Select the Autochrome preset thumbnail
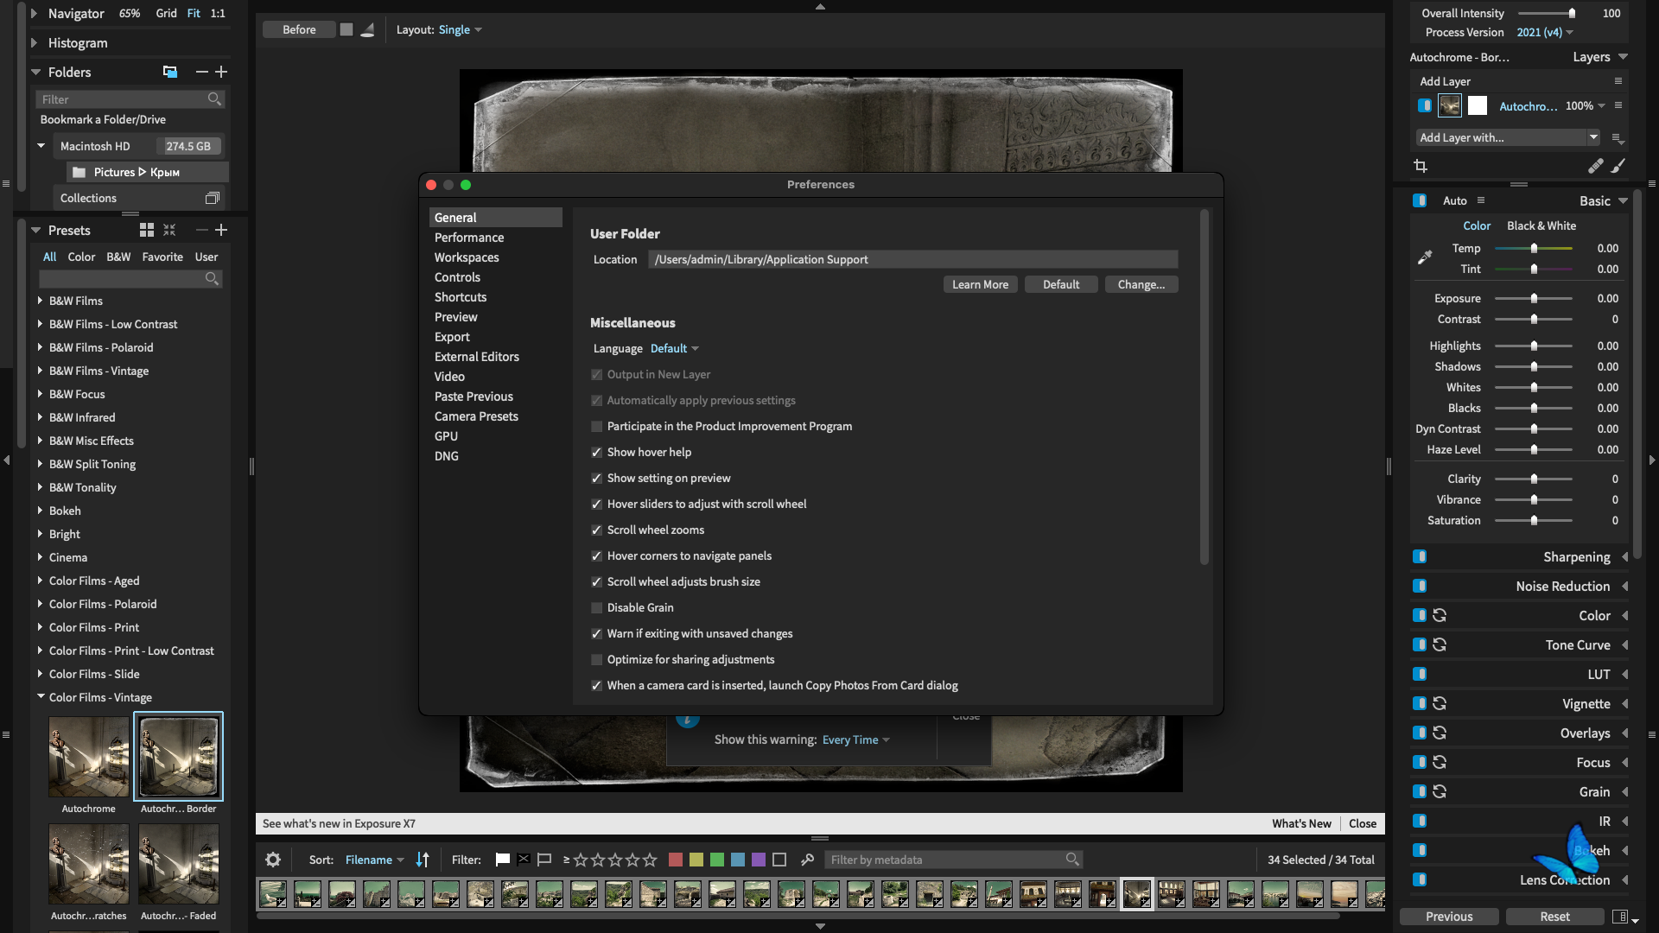This screenshot has height=933, width=1659. click(x=89, y=757)
